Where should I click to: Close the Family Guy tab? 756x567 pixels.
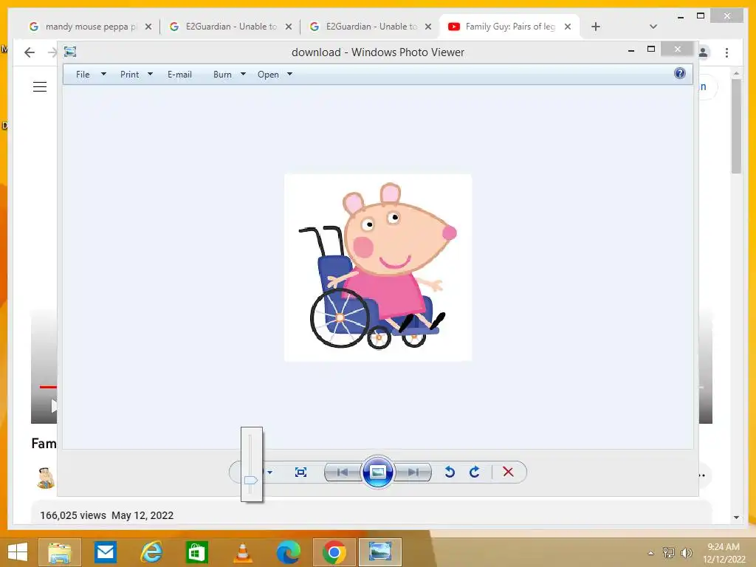click(568, 27)
